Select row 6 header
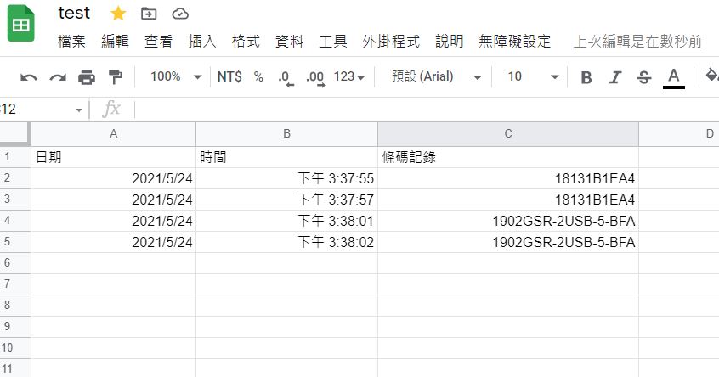 click(x=15, y=263)
